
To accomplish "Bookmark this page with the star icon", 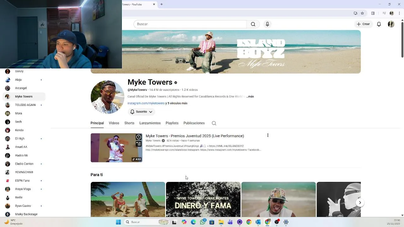I will pos(362,13).
